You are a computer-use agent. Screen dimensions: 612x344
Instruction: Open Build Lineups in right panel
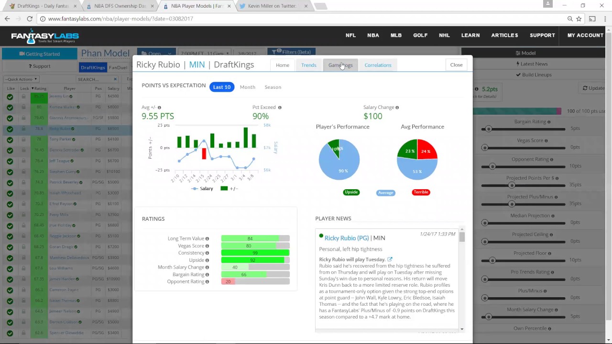tap(534, 75)
